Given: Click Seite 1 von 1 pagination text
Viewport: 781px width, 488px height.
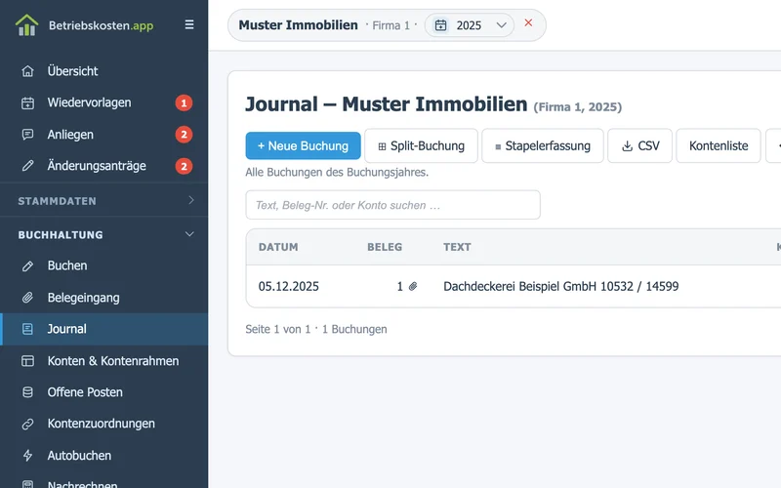Looking at the screenshot, I should click(x=277, y=329).
